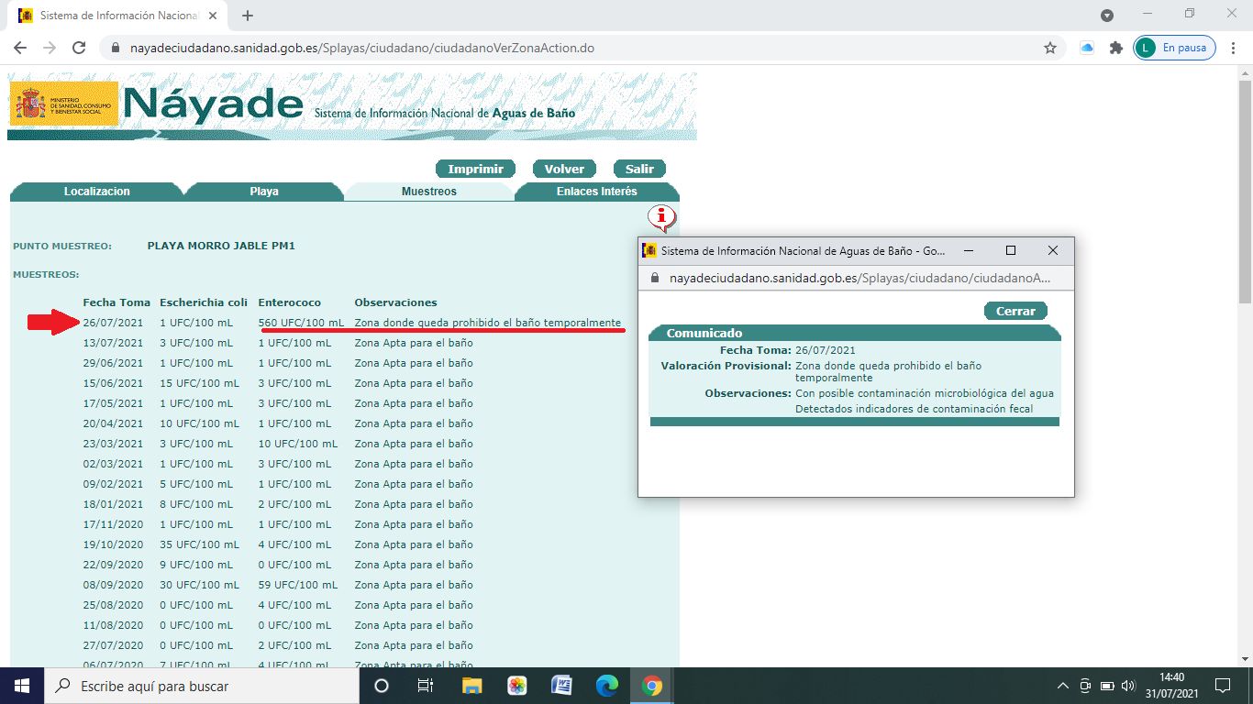Select the 13/07/2021 sample row date
Image resolution: width=1253 pixels, height=704 pixels.
[113, 343]
